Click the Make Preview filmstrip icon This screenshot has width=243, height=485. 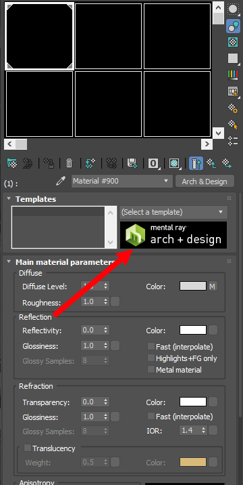pos(233,91)
